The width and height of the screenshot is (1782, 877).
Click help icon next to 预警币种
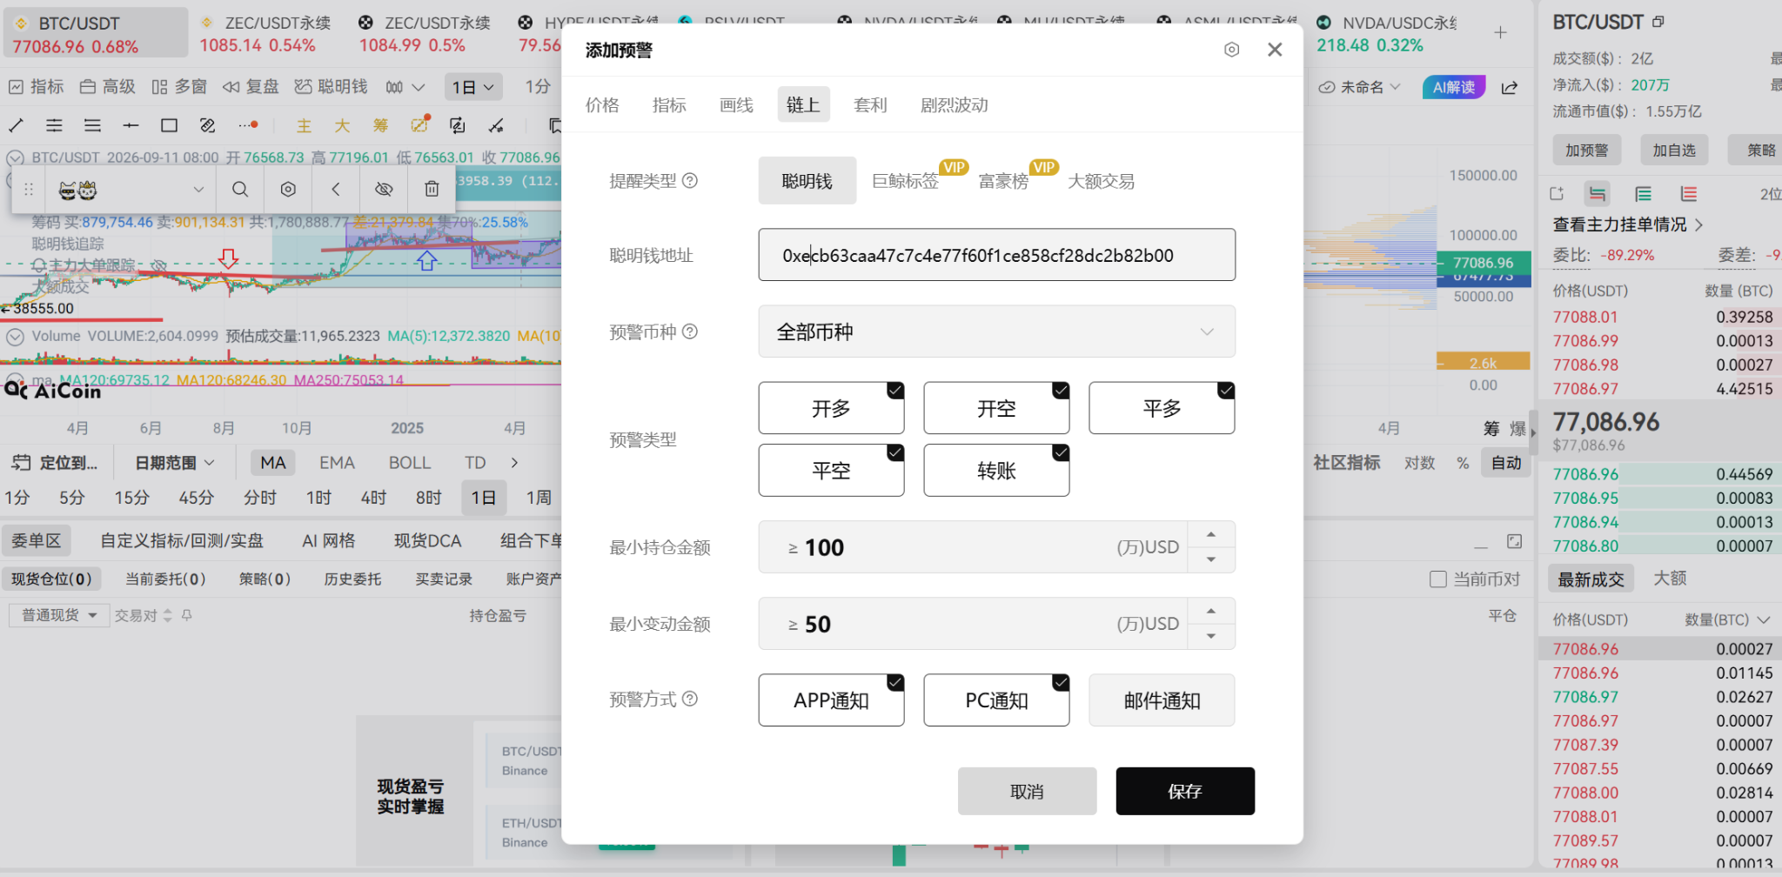(x=690, y=331)
